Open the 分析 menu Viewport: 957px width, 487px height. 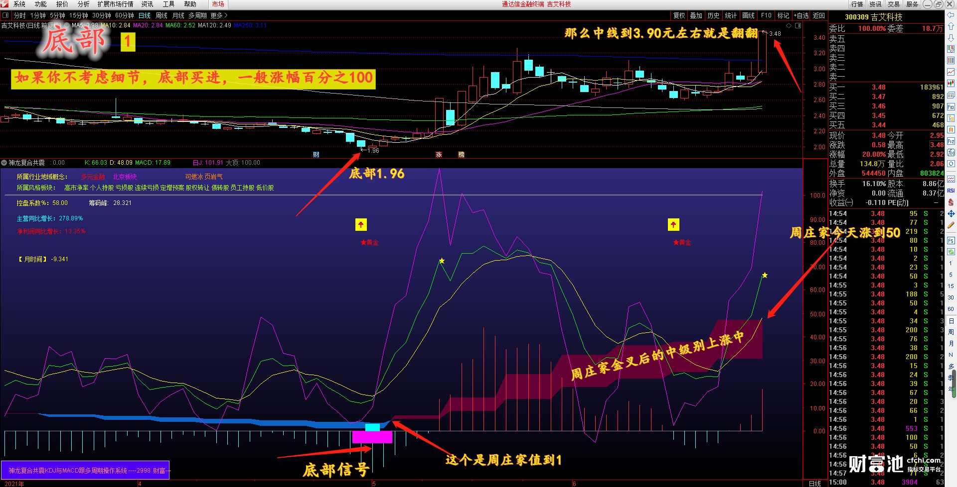click(83, 4)
